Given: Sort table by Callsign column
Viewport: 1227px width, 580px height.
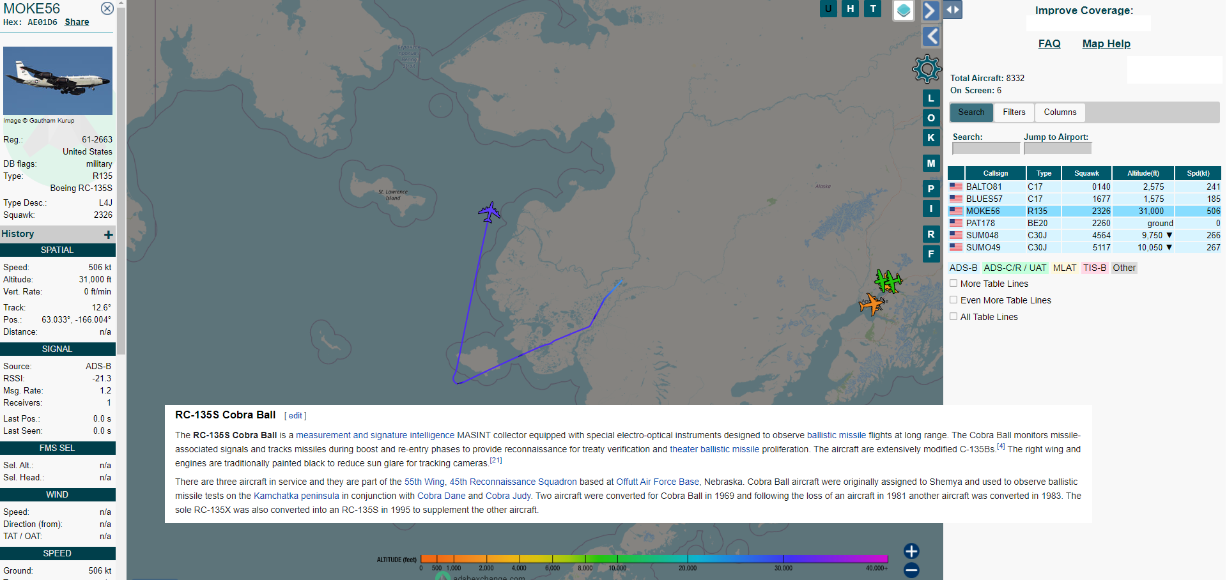Looking at the screenshot, I should click(995, 173).
